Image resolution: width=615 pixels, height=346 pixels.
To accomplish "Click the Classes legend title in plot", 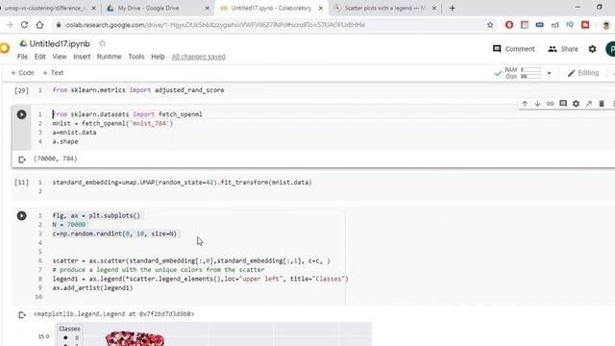I will point(69,329).
